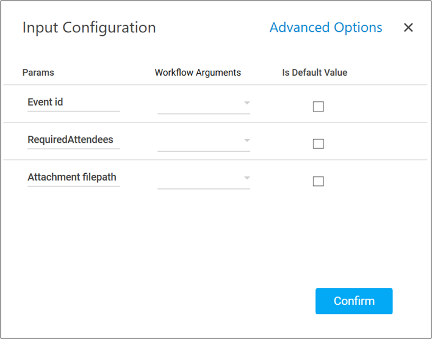Viewport: 432px width, 339px height.
Task: Open the Advanced Options link
Action: (x=326, y=27)
